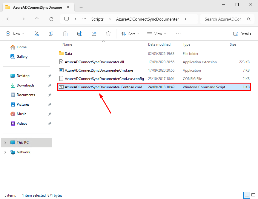The width and height of the screenshot is (258, 199).
Task: Toggle the Details pane button
Action: 242,34
